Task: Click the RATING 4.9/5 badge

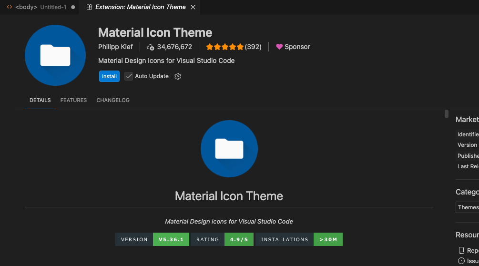Action: coord(222,239)
